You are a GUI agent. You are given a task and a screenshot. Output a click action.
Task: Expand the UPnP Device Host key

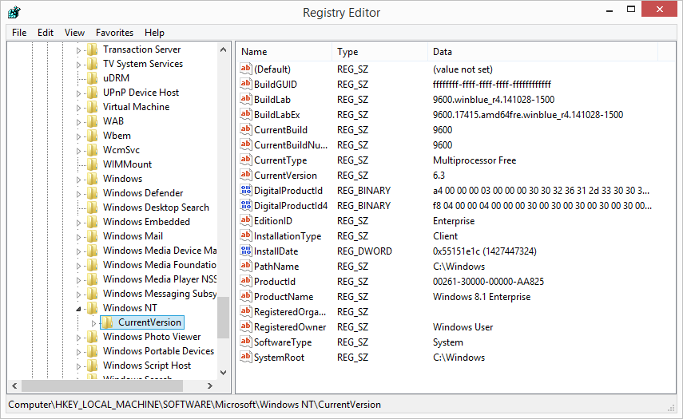click(x=78, y=93)
